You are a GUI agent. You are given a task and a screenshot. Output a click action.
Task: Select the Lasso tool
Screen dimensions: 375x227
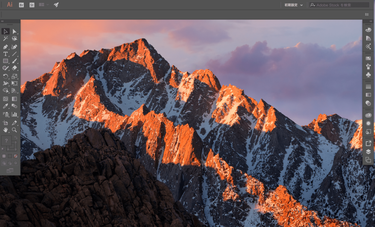[x=14, y=39]
